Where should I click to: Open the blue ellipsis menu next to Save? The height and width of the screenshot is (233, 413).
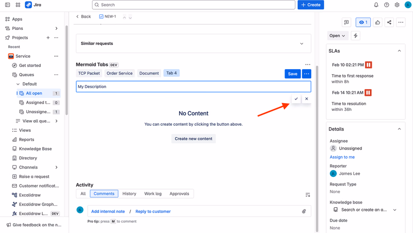(x=307, y=74)
